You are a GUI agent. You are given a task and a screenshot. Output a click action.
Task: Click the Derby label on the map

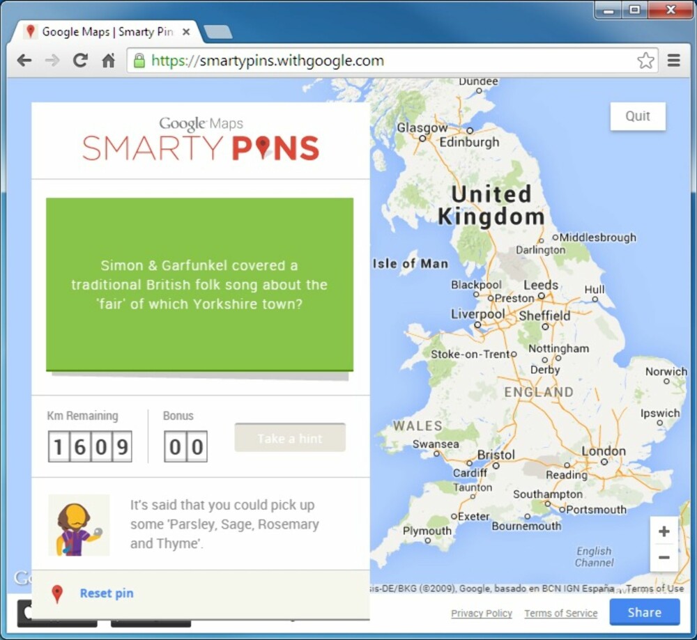point(545,370)
